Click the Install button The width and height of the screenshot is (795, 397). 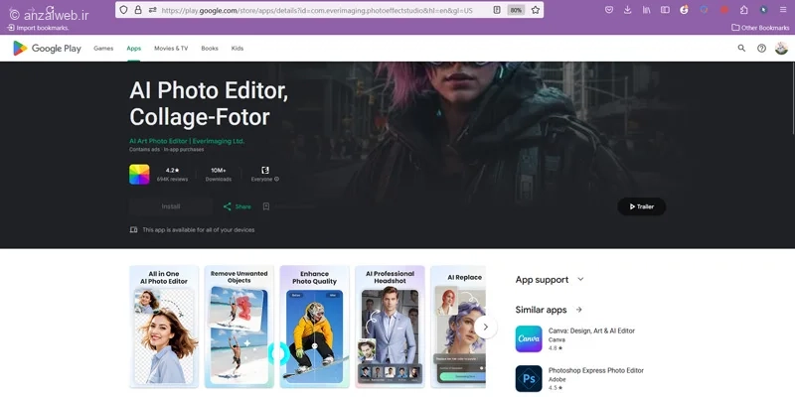[x=171, y=206]
